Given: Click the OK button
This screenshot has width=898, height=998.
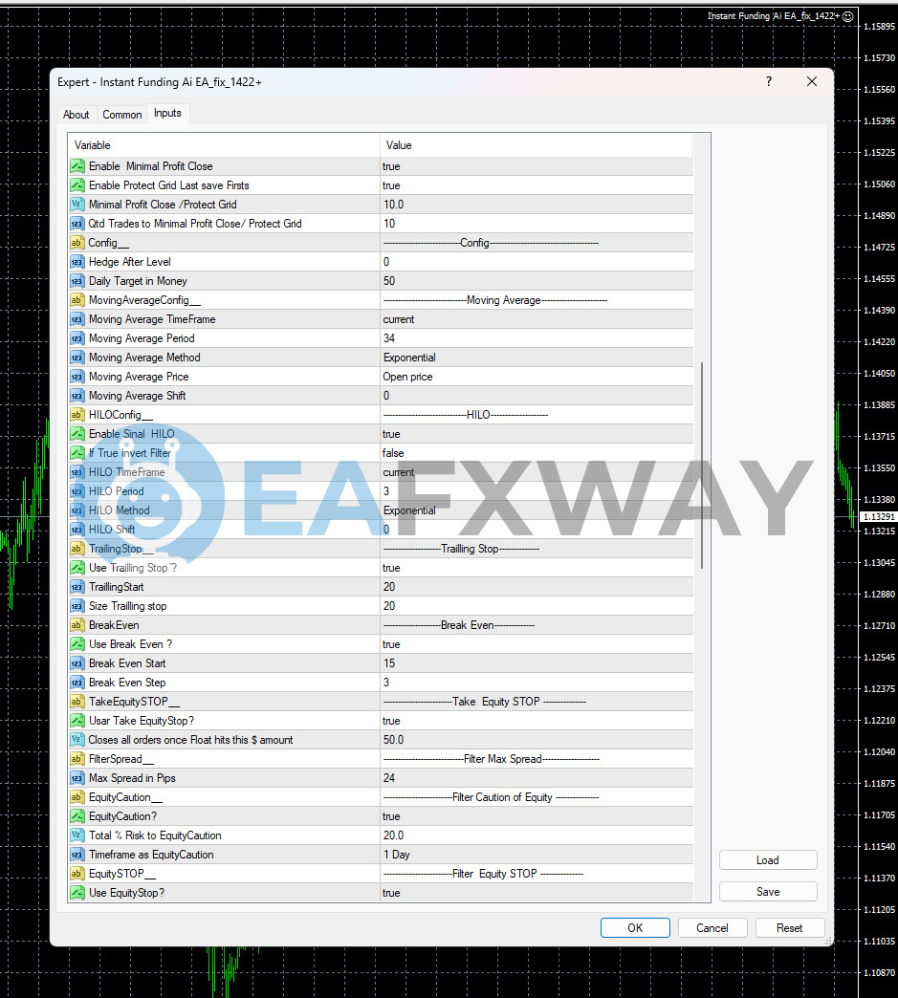Looking at the screenshot, I should pos(635,927).
